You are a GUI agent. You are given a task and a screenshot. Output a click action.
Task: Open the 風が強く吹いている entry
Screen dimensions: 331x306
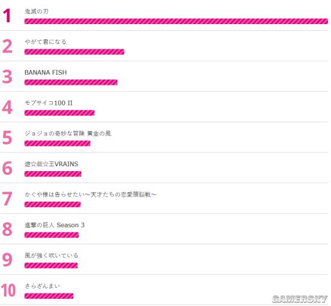tap(51, 255)
